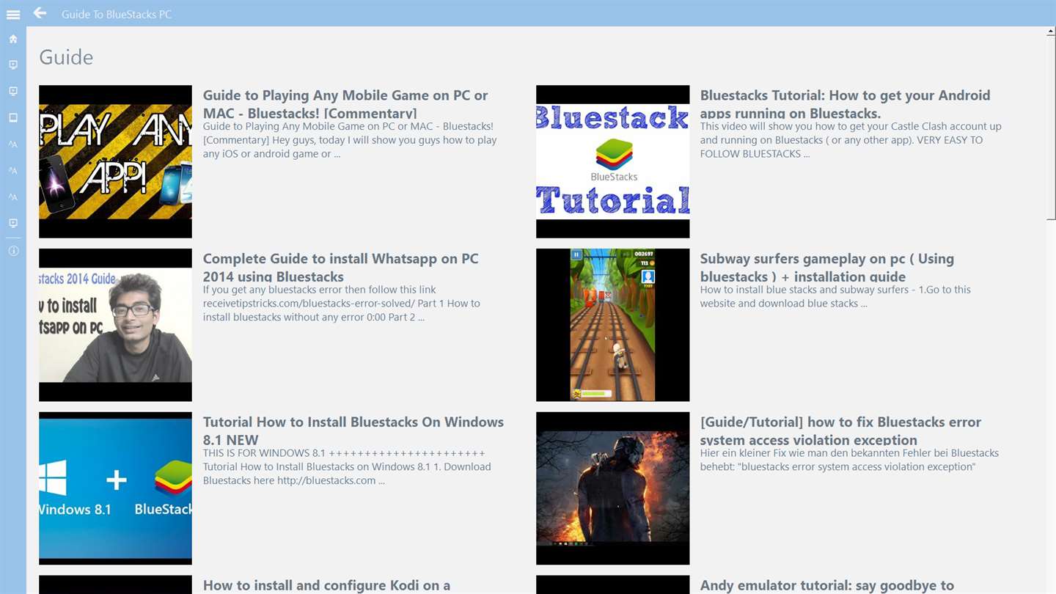
Task: Open "How to install and configure Kodi" title
Action: pyautogui.click(x=327, y=585)
